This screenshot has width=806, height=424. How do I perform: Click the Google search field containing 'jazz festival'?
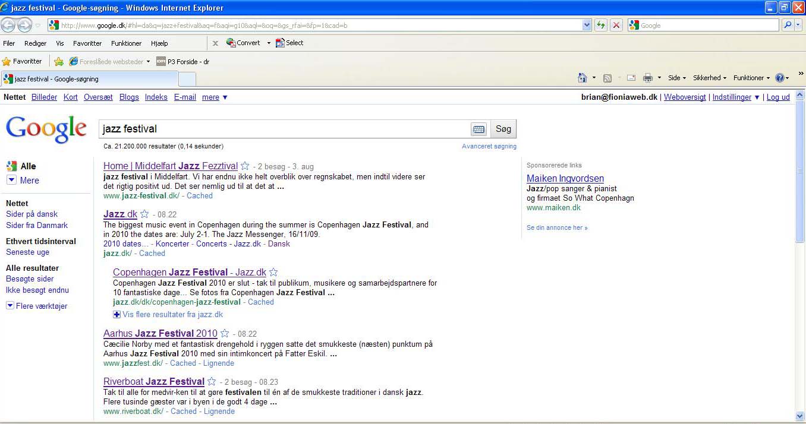pyautogui.click(x=284, y=129)
